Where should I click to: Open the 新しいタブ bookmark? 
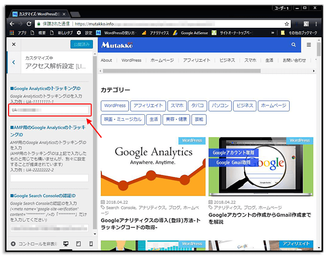61,33
